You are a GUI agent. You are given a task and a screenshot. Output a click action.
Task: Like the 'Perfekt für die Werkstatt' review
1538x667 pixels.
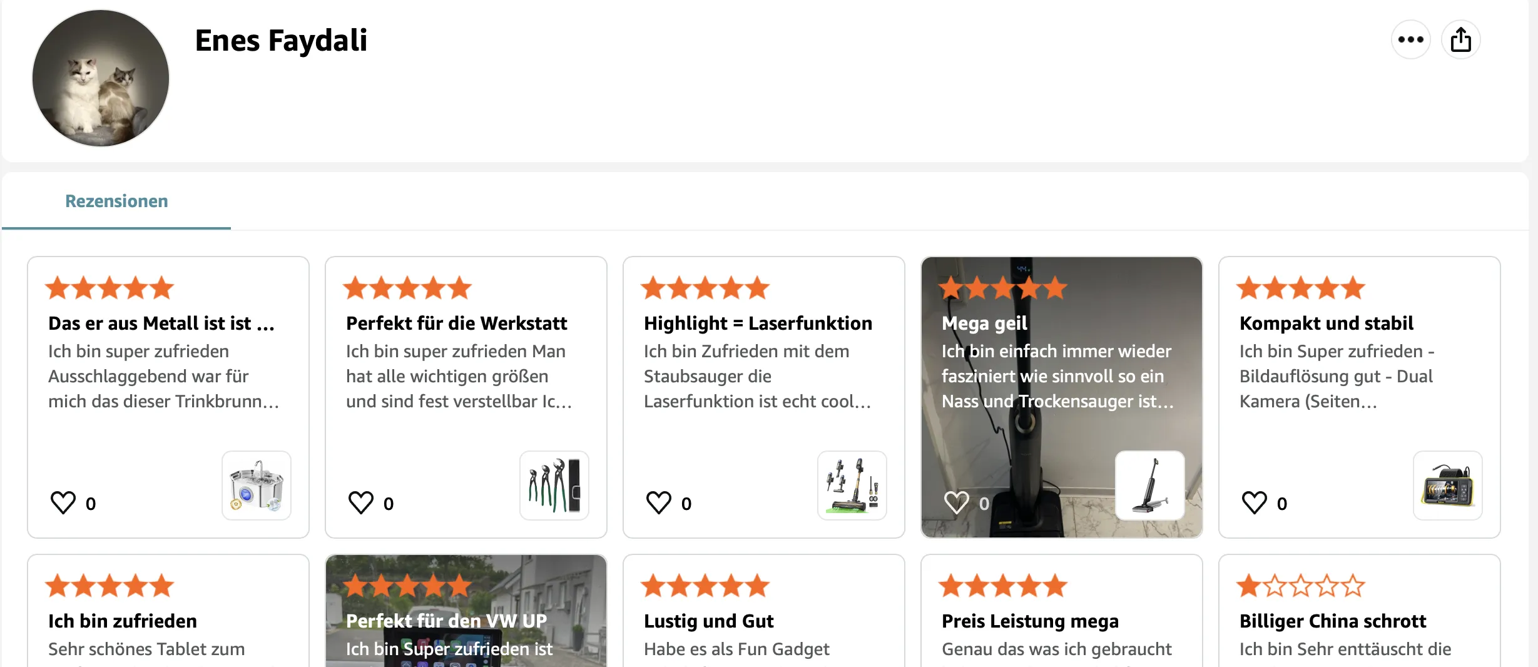[361, 502]
